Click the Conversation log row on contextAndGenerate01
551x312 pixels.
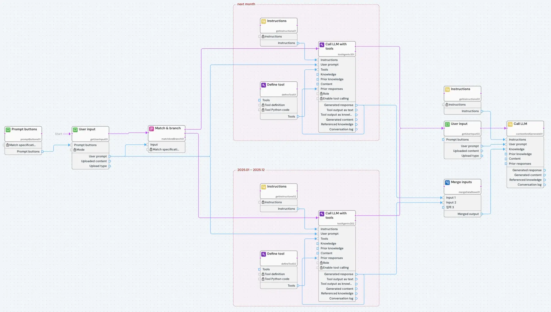[529, 185]
